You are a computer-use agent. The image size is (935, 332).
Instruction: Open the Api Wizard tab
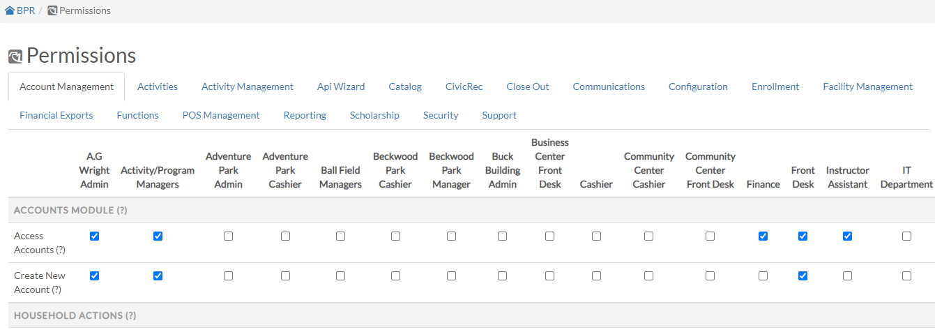click(341, 86)
